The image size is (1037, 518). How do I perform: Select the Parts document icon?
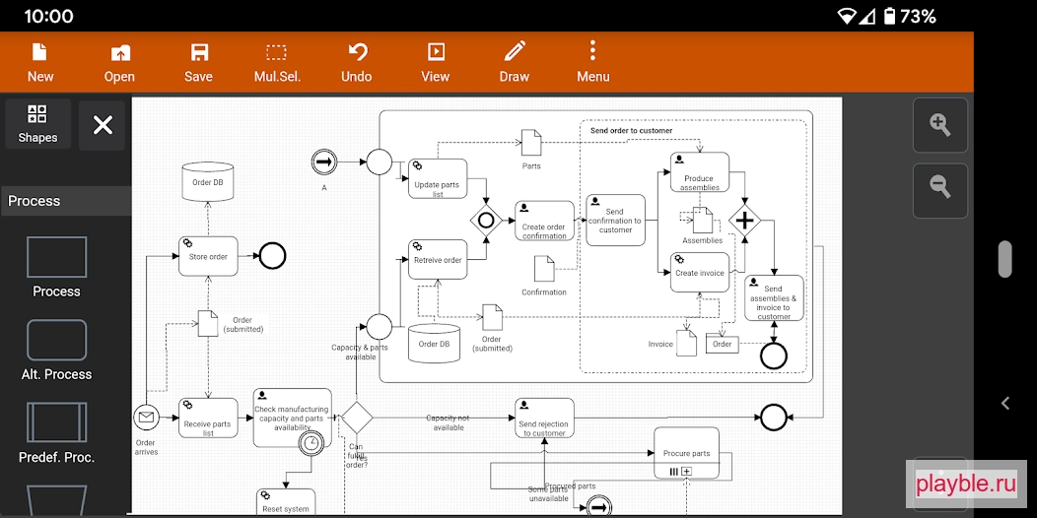pos(531,143)
